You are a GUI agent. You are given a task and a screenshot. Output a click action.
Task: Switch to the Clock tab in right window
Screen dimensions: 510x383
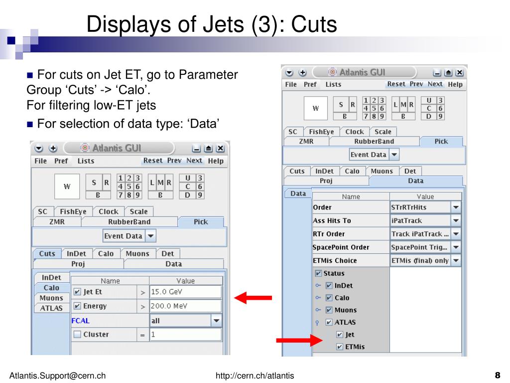click(x=355, y=132)
